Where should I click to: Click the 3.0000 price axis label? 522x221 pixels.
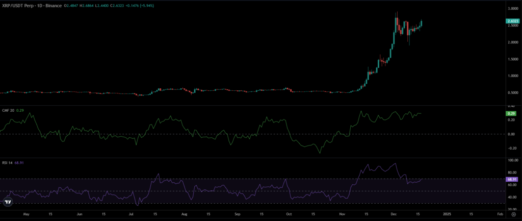513,8
